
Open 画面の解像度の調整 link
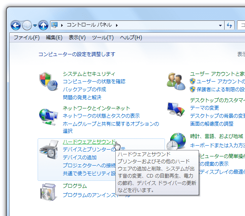[x=212, y=124]
